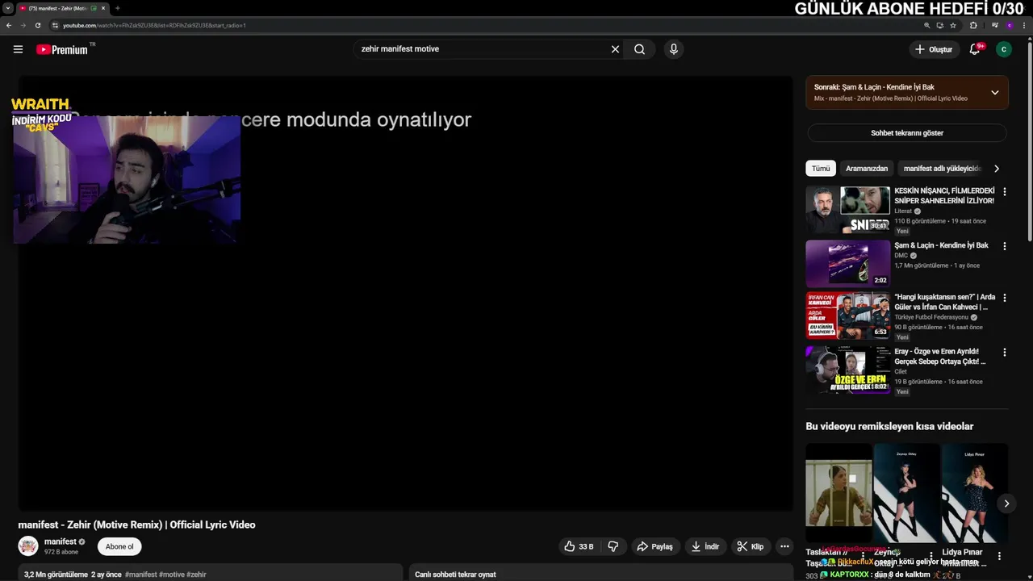The width and height of the screenshot is (1033, 581).
Task: Clear the search box text
Action: [x=615, y=49]
